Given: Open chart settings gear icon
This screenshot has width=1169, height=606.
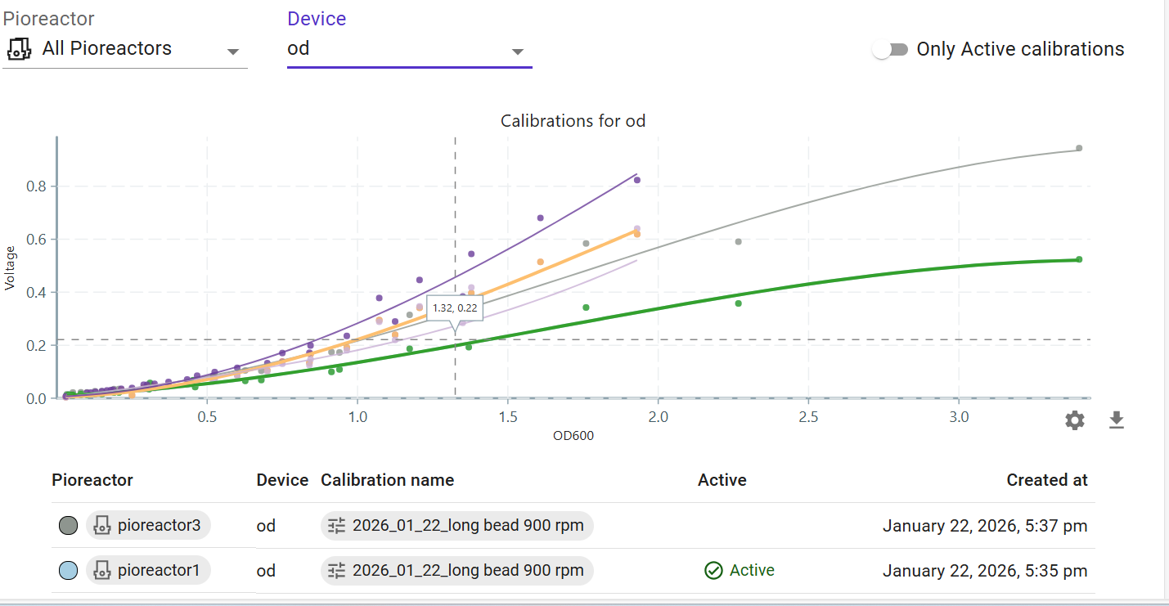Looking at the screenshot, I should point(1074,420).
